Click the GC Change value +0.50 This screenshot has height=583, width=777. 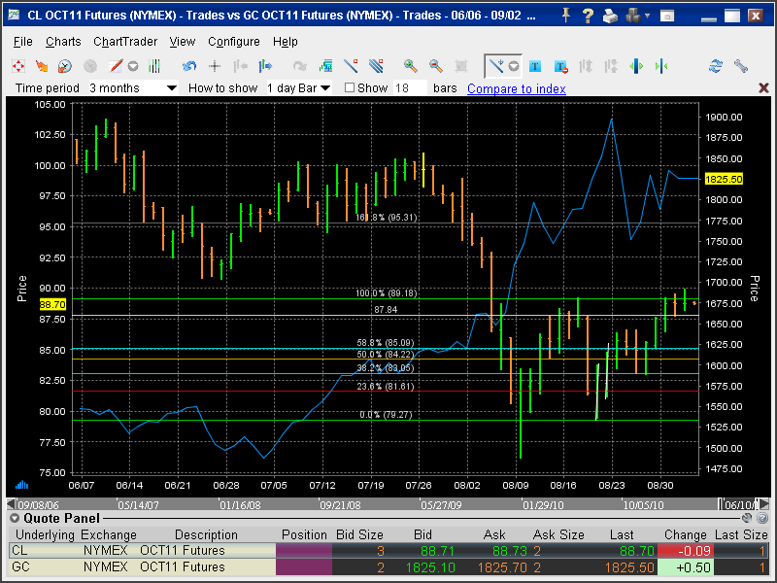(684, 567)
